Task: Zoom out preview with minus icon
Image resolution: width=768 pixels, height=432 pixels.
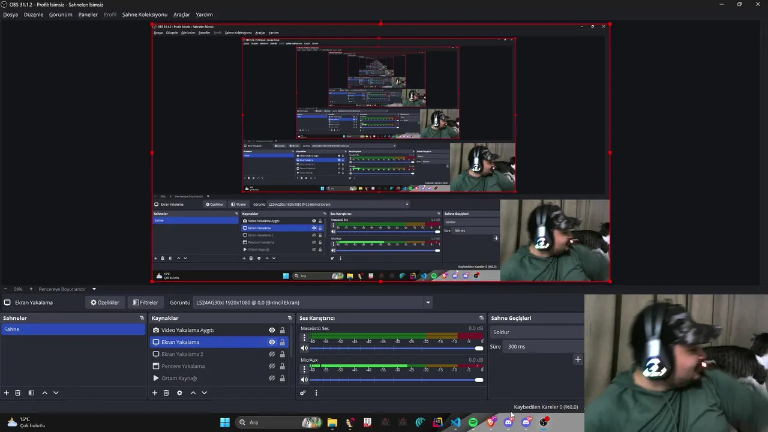Action: pyautogui.click(x=5, y=289)
